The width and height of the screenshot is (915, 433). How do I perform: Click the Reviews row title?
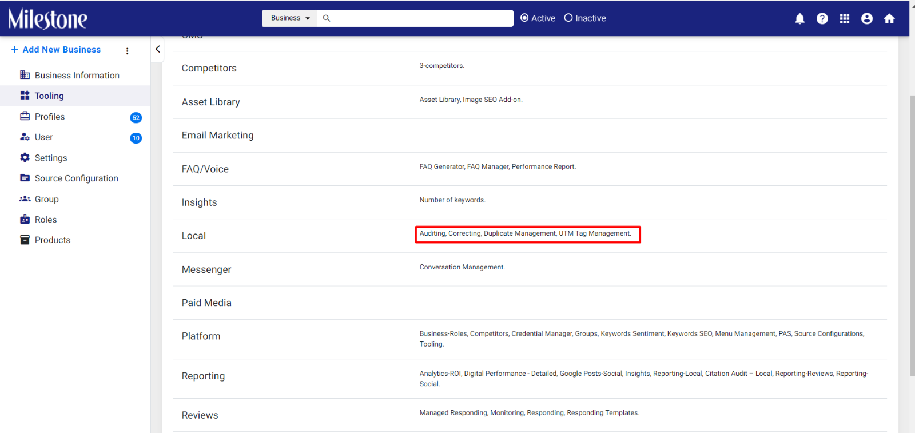(200, 415)
